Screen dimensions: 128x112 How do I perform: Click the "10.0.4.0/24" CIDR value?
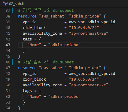pyautogui.click(x=84, y=28)
